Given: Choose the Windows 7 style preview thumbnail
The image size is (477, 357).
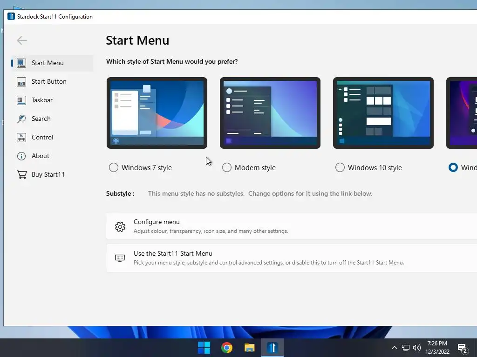Looking at the screenshot, I should (x=157, y=113).
